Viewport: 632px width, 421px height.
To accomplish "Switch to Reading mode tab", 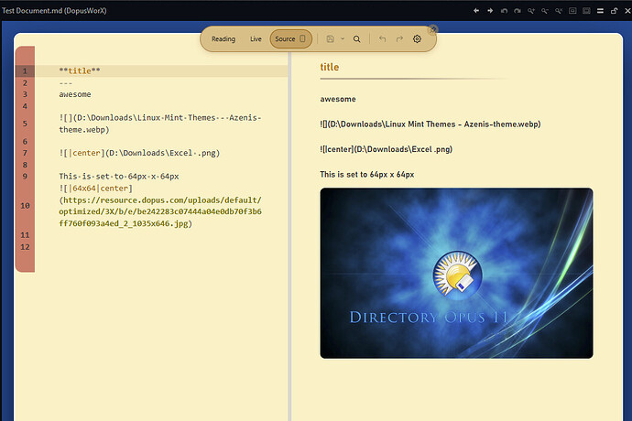I will (x=223, y=39).
